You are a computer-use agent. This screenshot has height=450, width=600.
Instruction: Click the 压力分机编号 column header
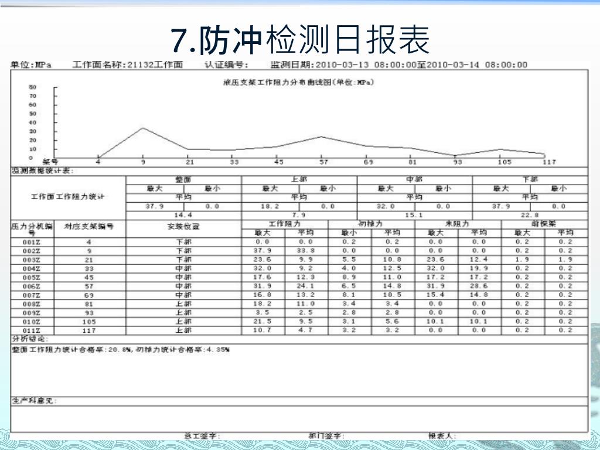pos(32,229)
